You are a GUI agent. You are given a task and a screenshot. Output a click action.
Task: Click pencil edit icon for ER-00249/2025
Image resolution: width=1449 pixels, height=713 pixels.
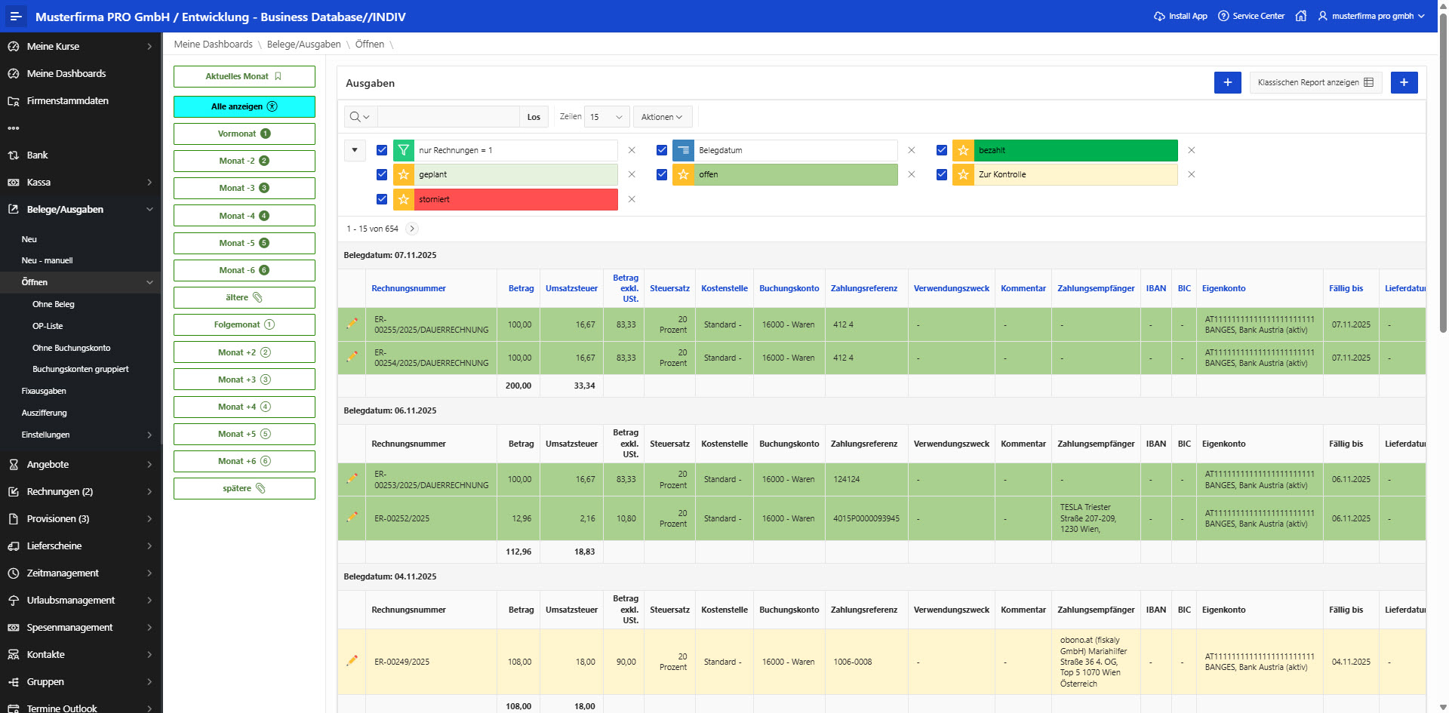pos(352,660)
